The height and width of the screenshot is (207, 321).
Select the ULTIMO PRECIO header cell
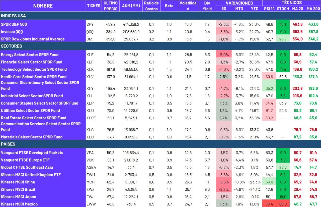111,6
